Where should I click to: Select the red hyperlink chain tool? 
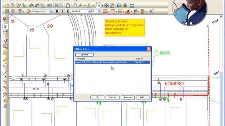(x=5, y=87)
